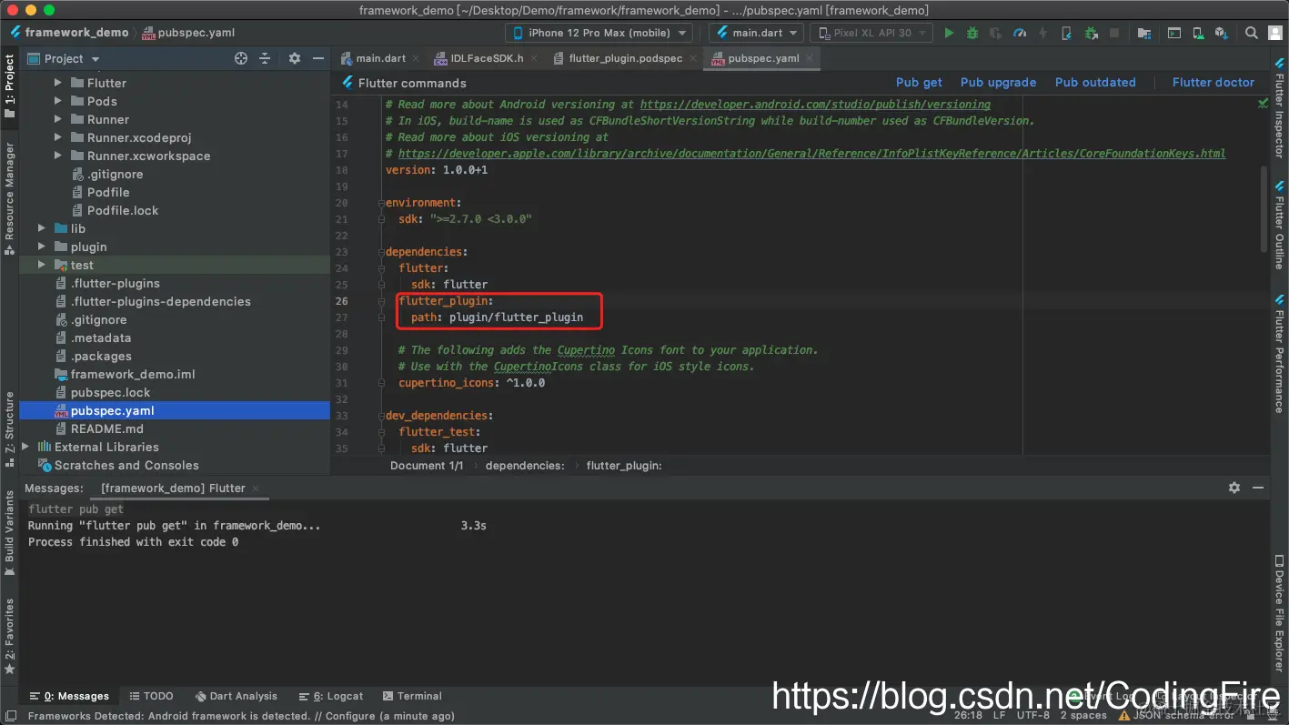Expand the lib folder

[42, 228]
